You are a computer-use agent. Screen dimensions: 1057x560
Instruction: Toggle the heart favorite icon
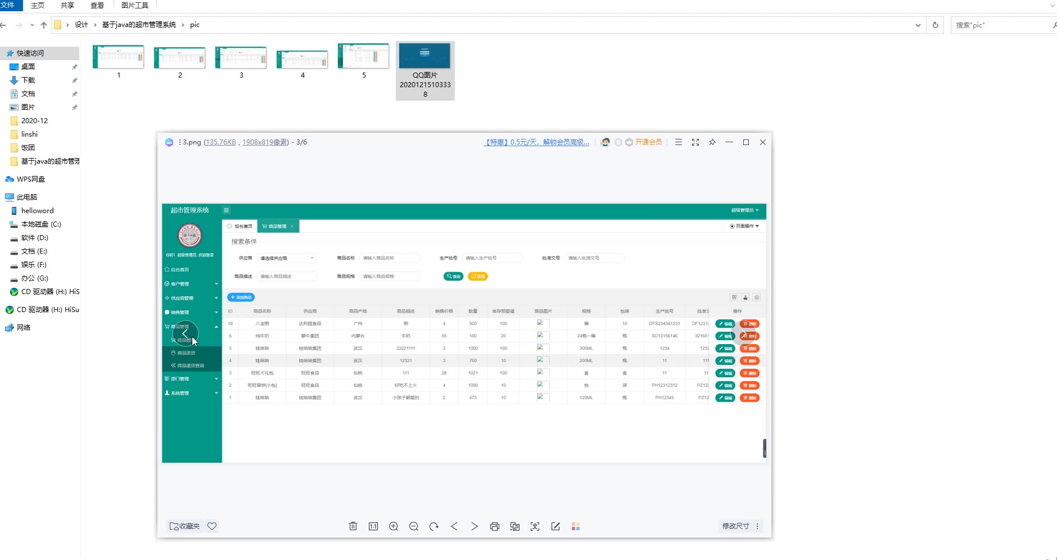pos(212,526)
